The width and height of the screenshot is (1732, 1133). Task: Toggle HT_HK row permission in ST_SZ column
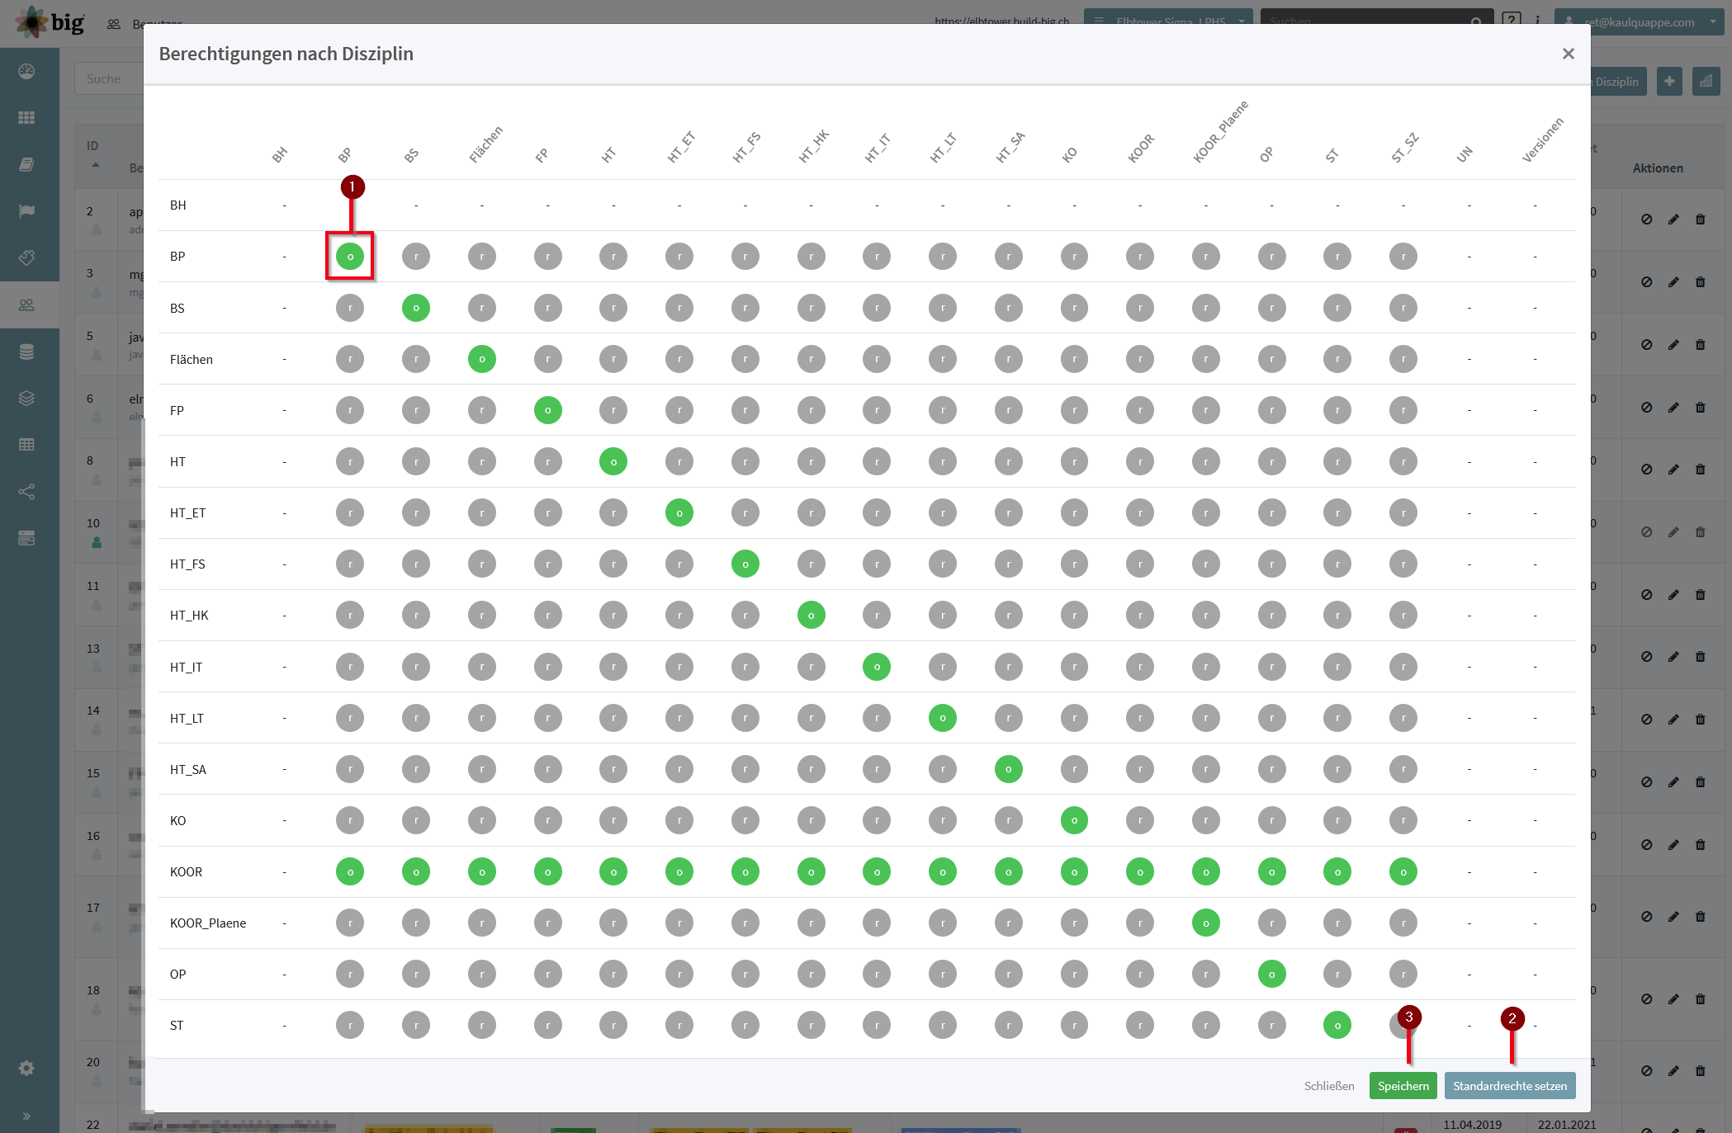[x=1403, y=616]
